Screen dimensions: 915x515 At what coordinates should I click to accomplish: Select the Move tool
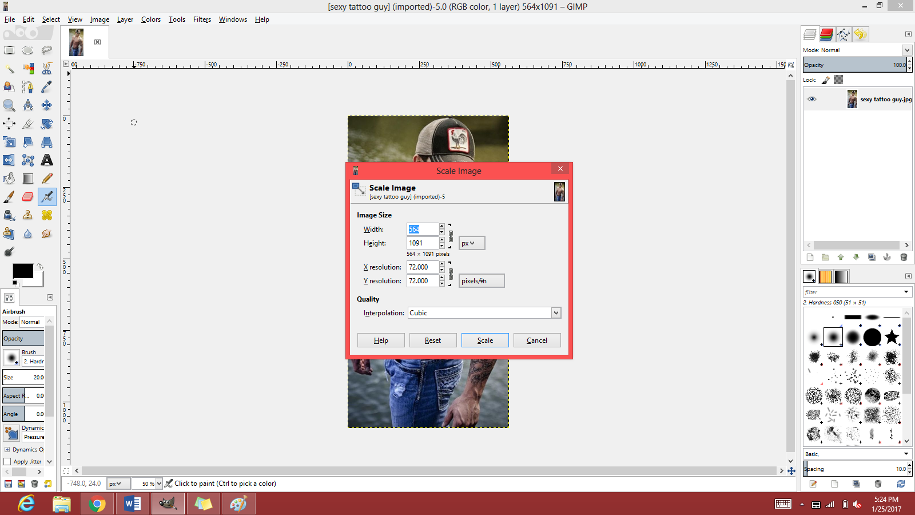click(x=47, y=105)
